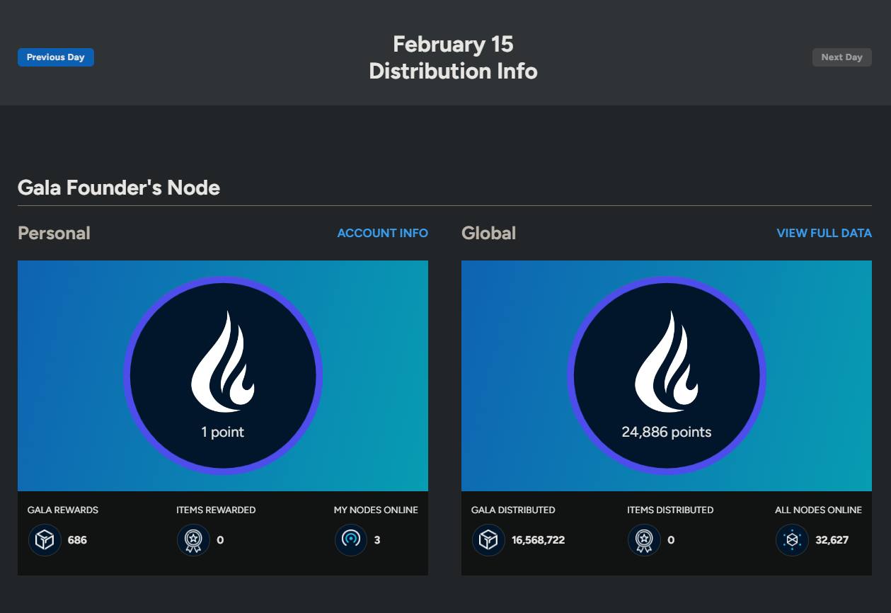This screenshot has width=891, height=613.
Task: Click the '1 point' text
Action: tap(223, 432)
